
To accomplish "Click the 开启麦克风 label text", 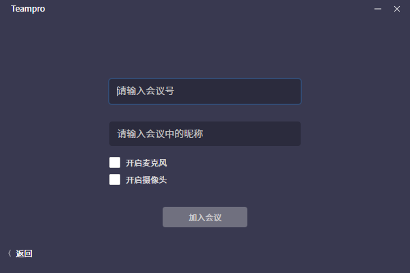I will click(x=146, y=163).
